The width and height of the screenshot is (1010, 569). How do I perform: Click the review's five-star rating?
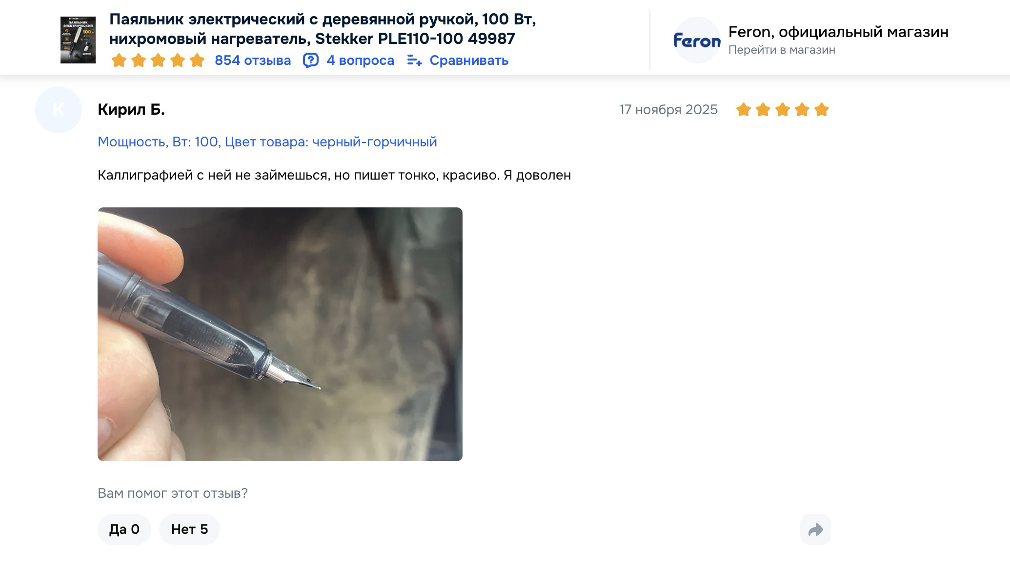[x=782, y=110]
